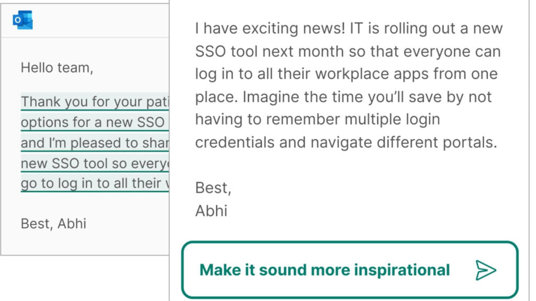The height and width of the screenshot is (301, 536).
Task: Activate the send glyph beside the prompt text
Action: [487, 270]
